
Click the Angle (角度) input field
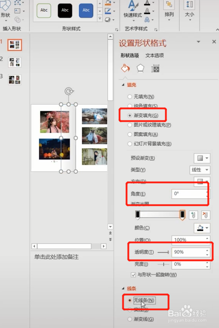point(189,194)
